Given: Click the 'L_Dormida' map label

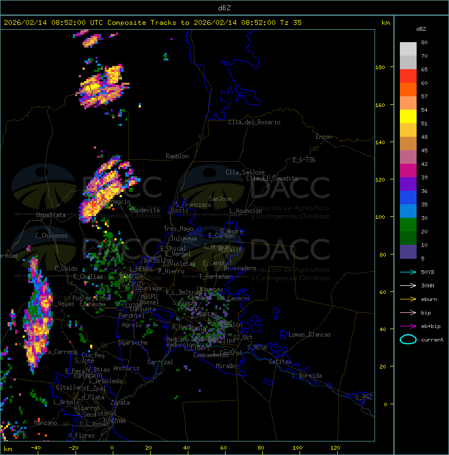Looking at the screenshot, I should pyautogui.click(x=307, y=376).
